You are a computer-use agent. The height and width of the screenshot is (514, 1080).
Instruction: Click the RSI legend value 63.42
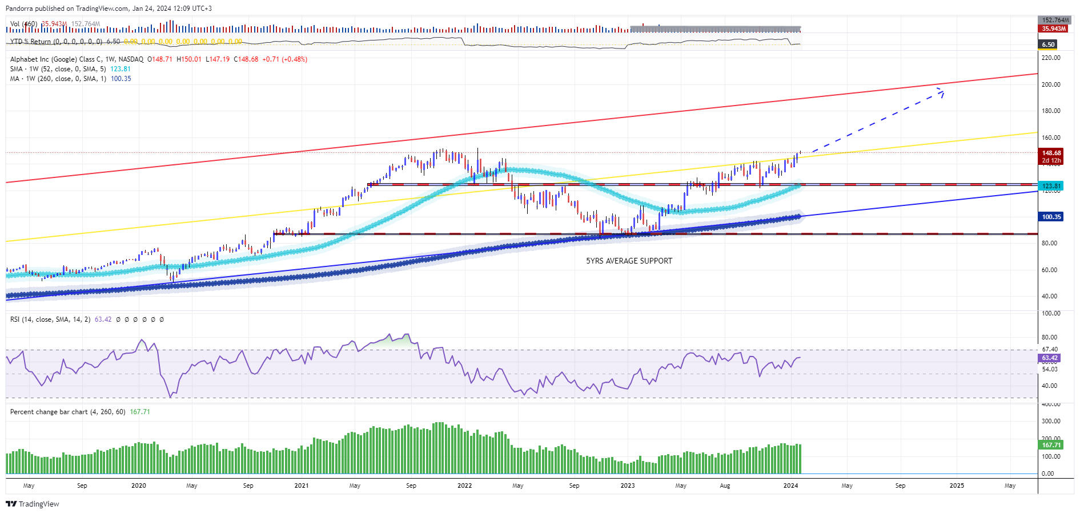[103, 319]
